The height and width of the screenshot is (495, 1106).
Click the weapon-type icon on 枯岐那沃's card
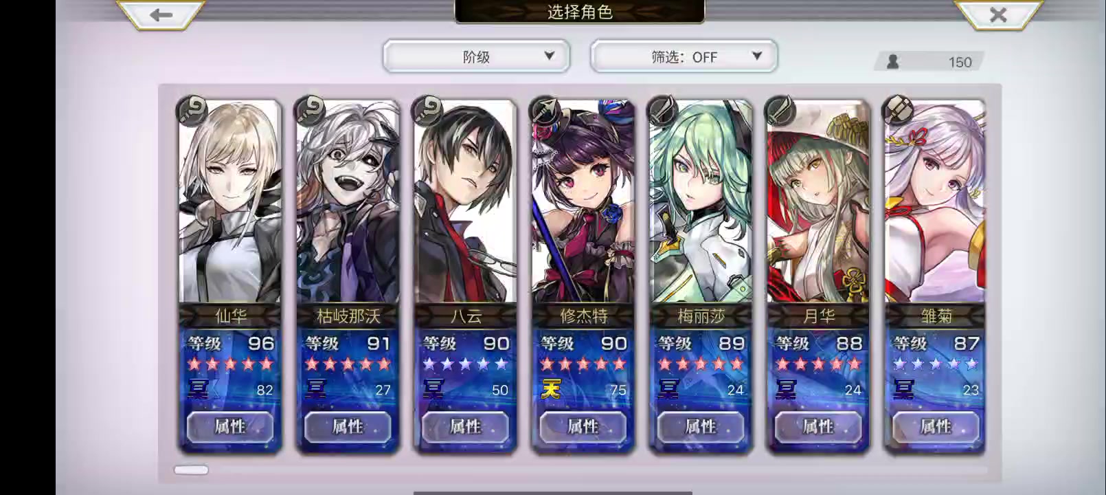[310, 110]
